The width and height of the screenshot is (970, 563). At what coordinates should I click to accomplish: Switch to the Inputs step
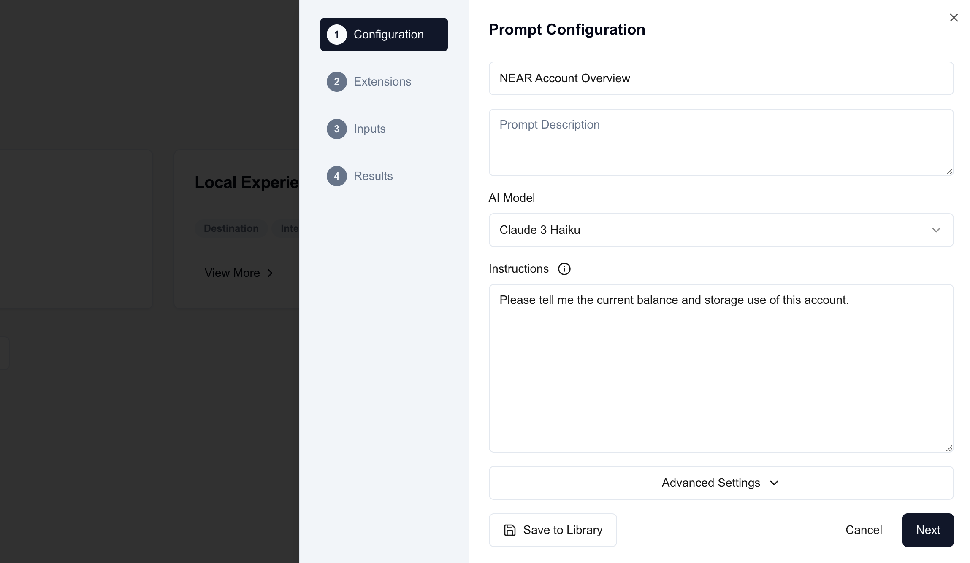(384, 129)
